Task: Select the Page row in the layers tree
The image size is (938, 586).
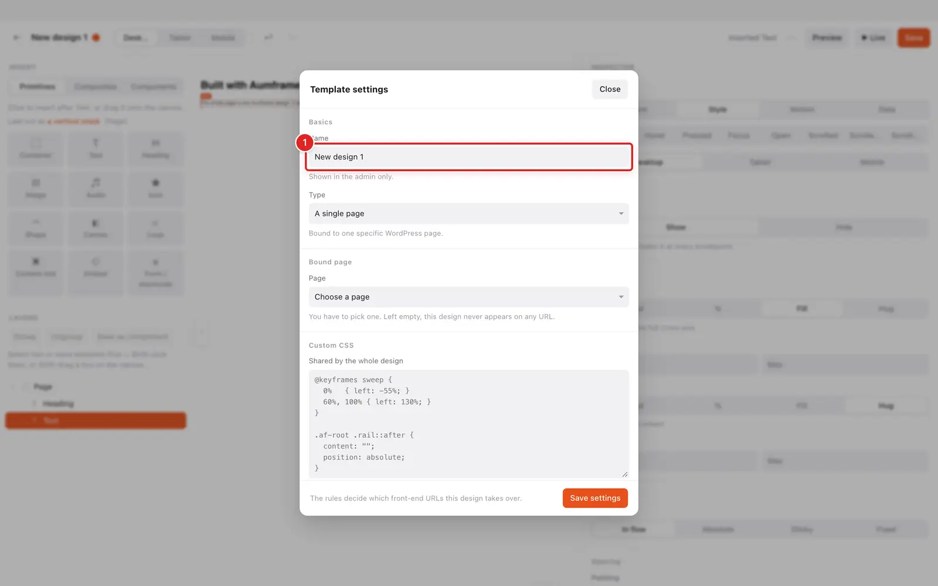Action: [x=96, y=387]
